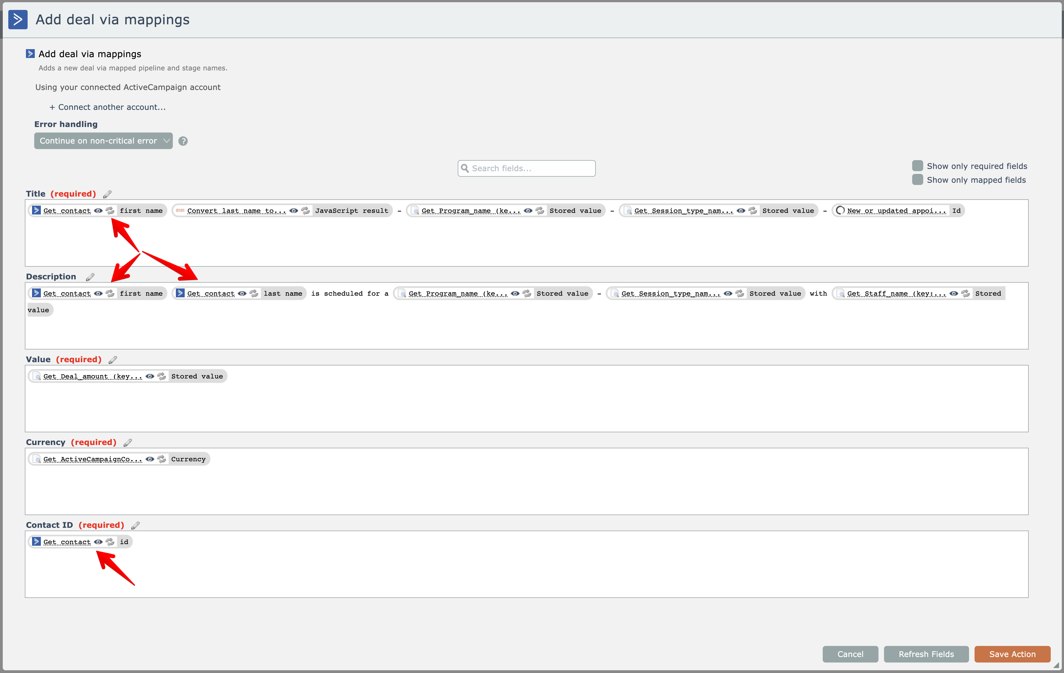Open New or updated appointment chip in Title
This screenshot has width=1064, height=673.
click(896, 211)
